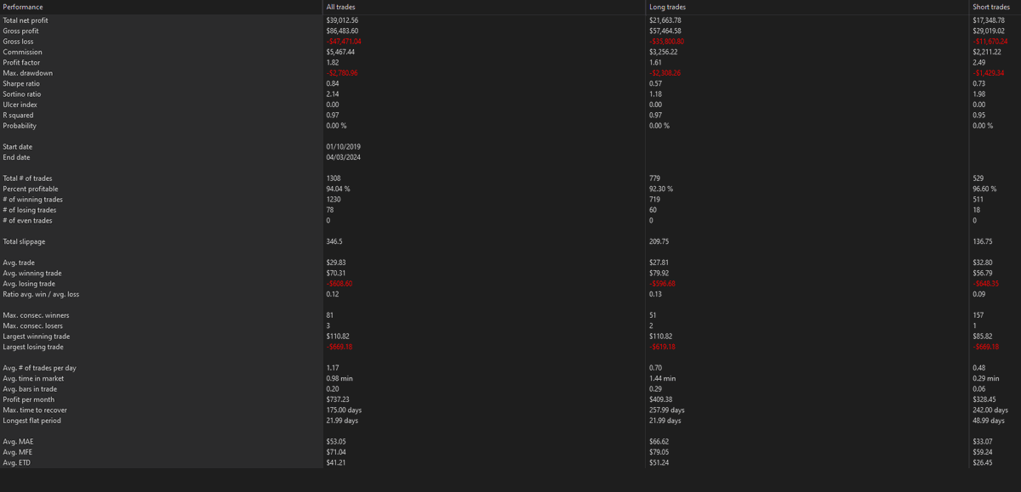Select losing trades count 78

(x=330, y=210)
